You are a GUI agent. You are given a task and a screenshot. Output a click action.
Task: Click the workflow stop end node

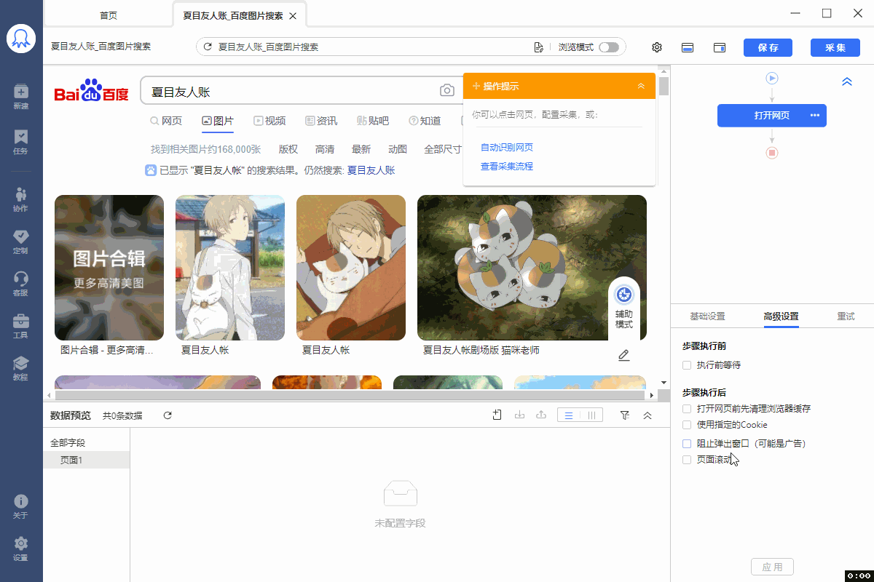772,153
